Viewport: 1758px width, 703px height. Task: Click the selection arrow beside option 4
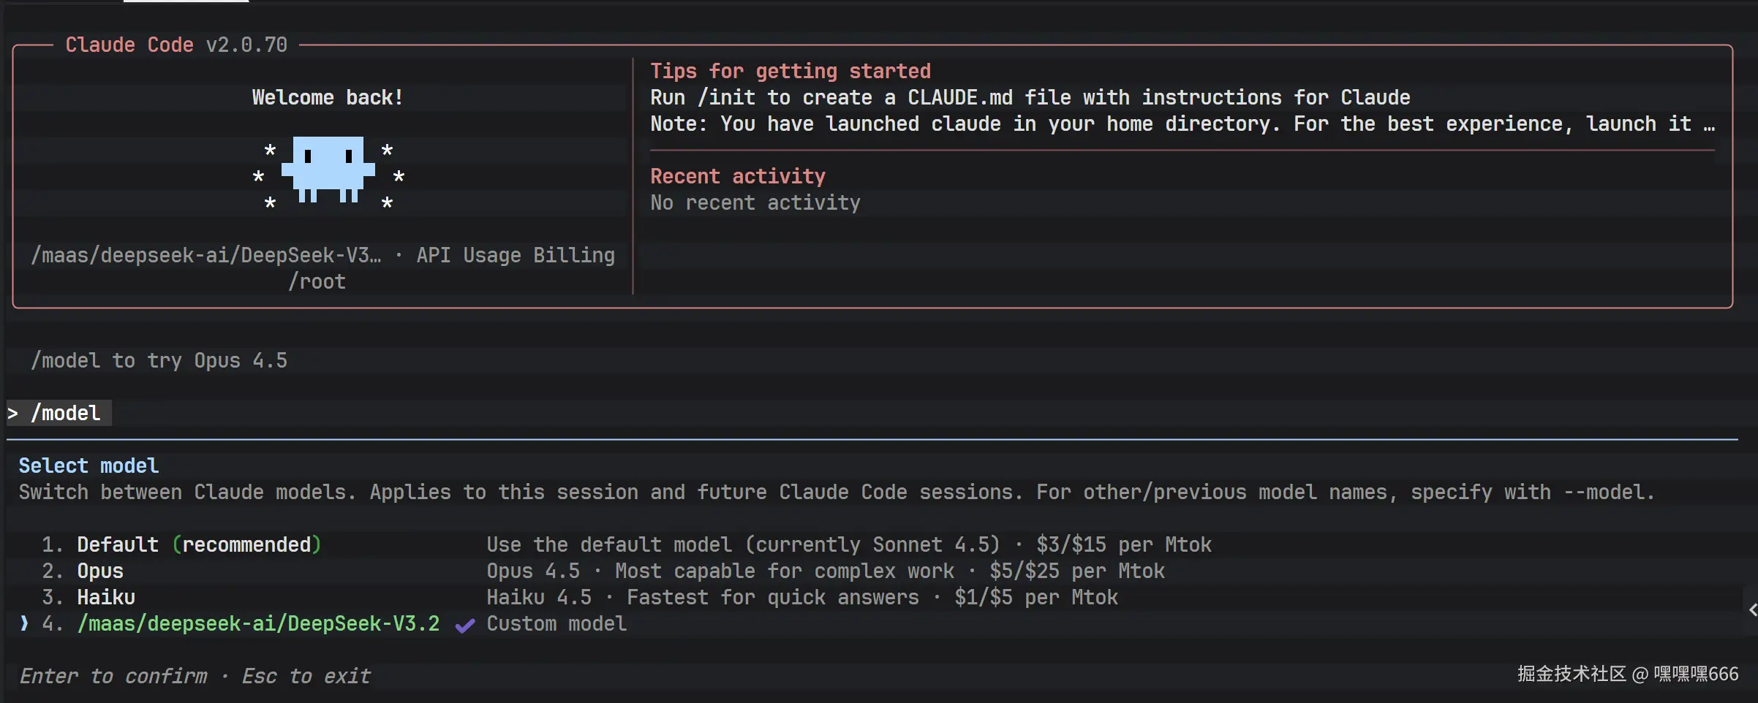click(25, 623)
